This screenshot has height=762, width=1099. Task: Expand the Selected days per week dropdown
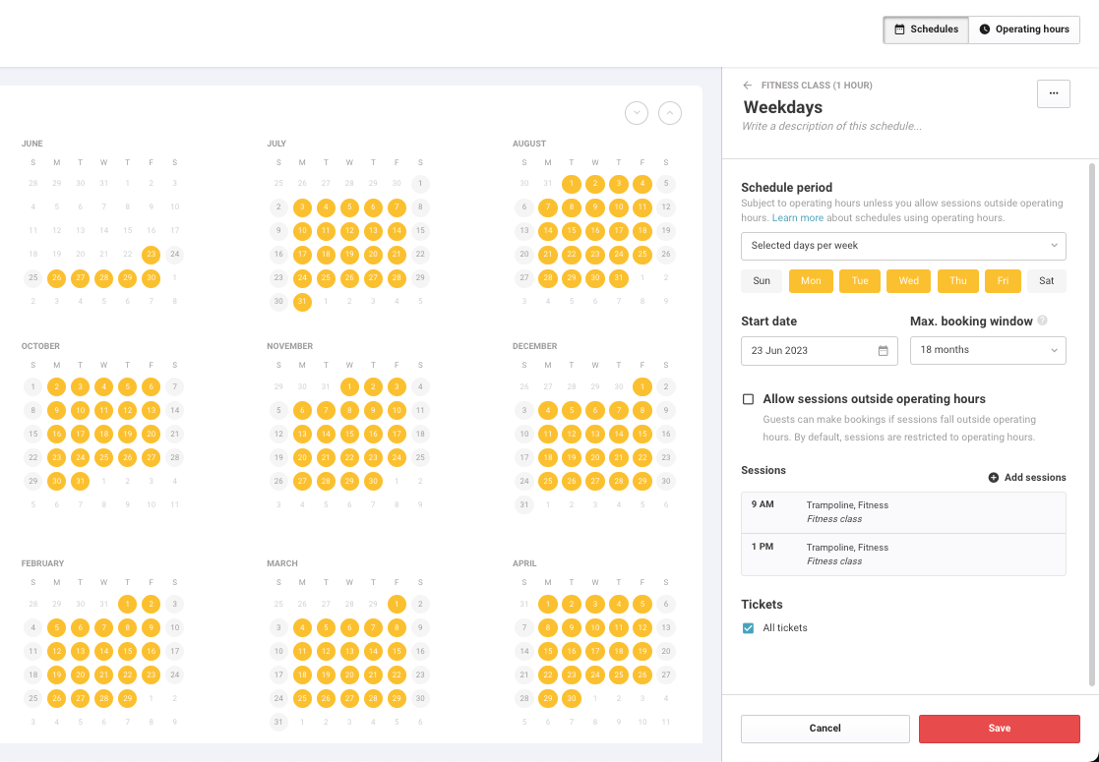pos(903,245)
